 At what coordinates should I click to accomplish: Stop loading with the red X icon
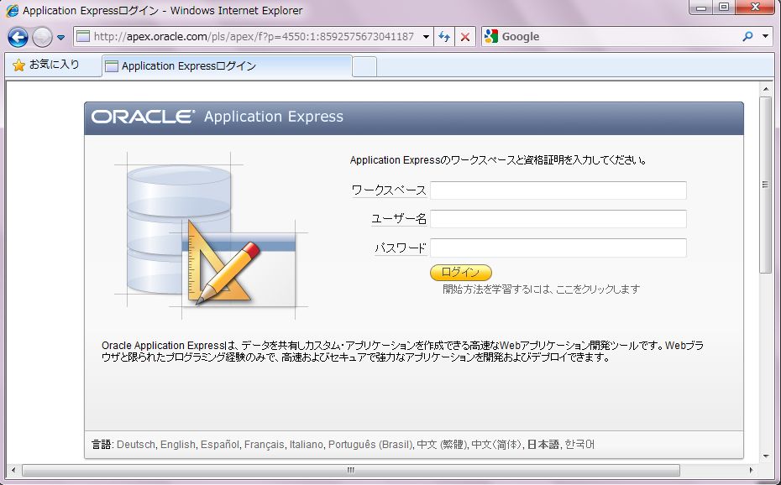click(464, 37)
